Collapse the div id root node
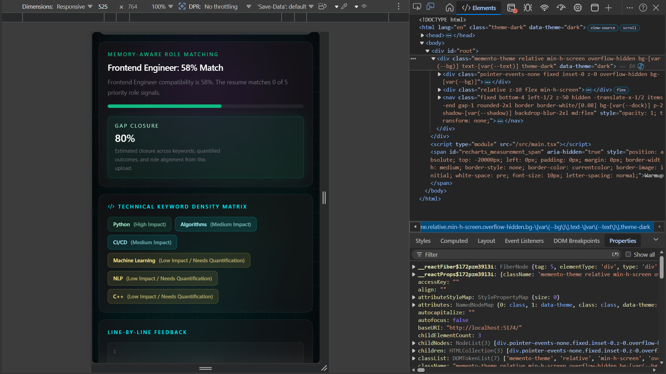This screenshot has width=666, height=374. [427, 51]
